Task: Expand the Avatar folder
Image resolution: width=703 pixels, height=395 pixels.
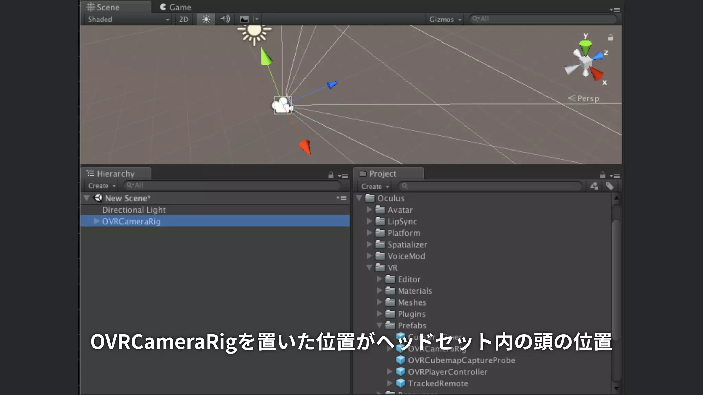Action: [x=369, y=210]
